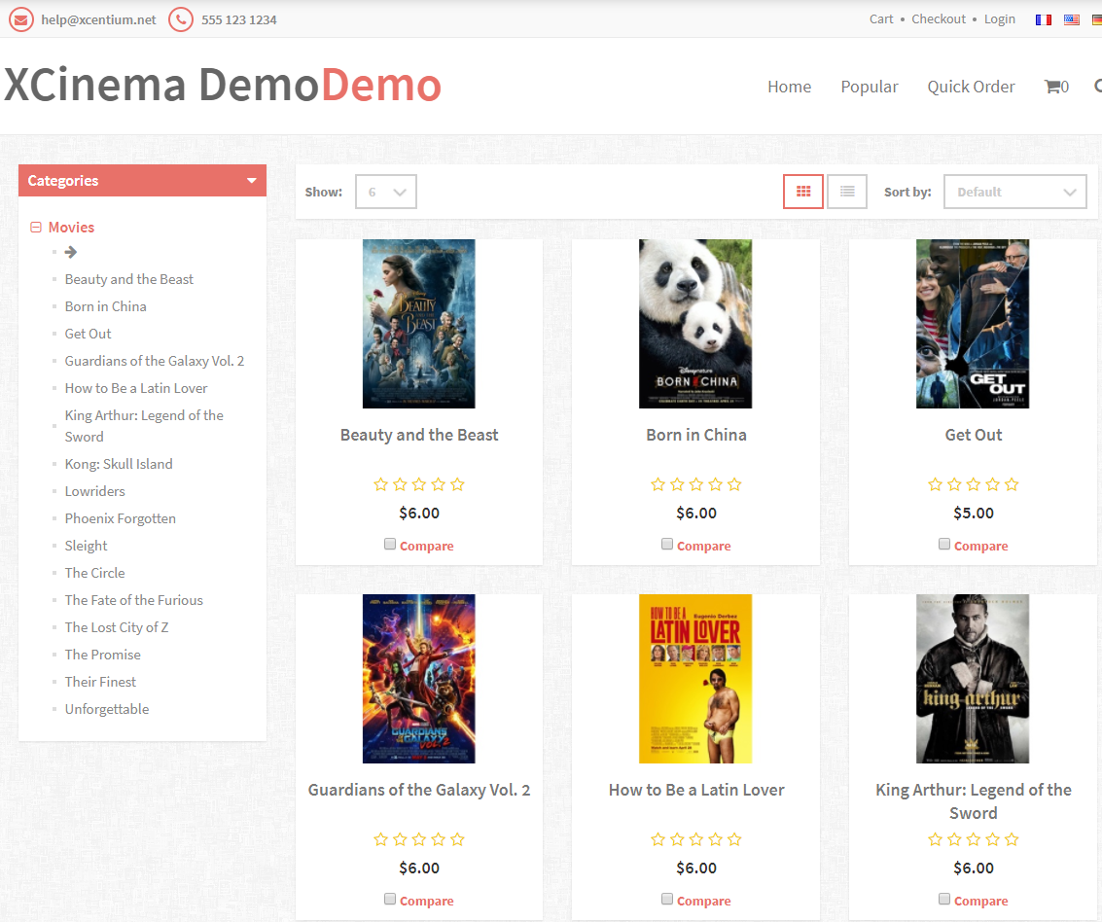Image resolution: width=1102 pixels, height=922 pixels.
Task: Open the Sort by dropdown
Action: coord(1014,192)
